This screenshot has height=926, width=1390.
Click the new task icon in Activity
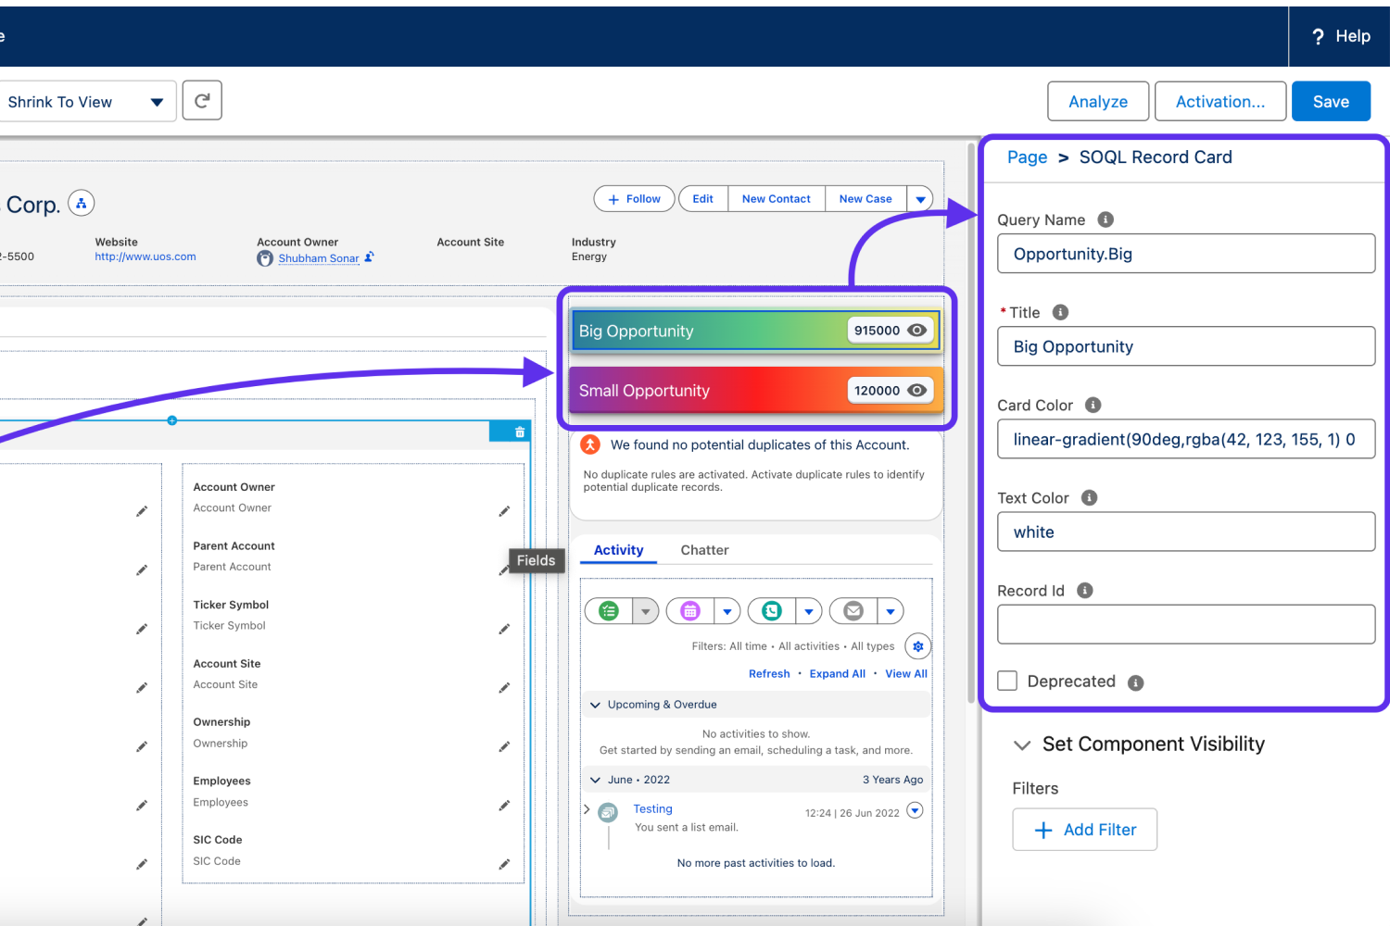[x=609, y=611]
